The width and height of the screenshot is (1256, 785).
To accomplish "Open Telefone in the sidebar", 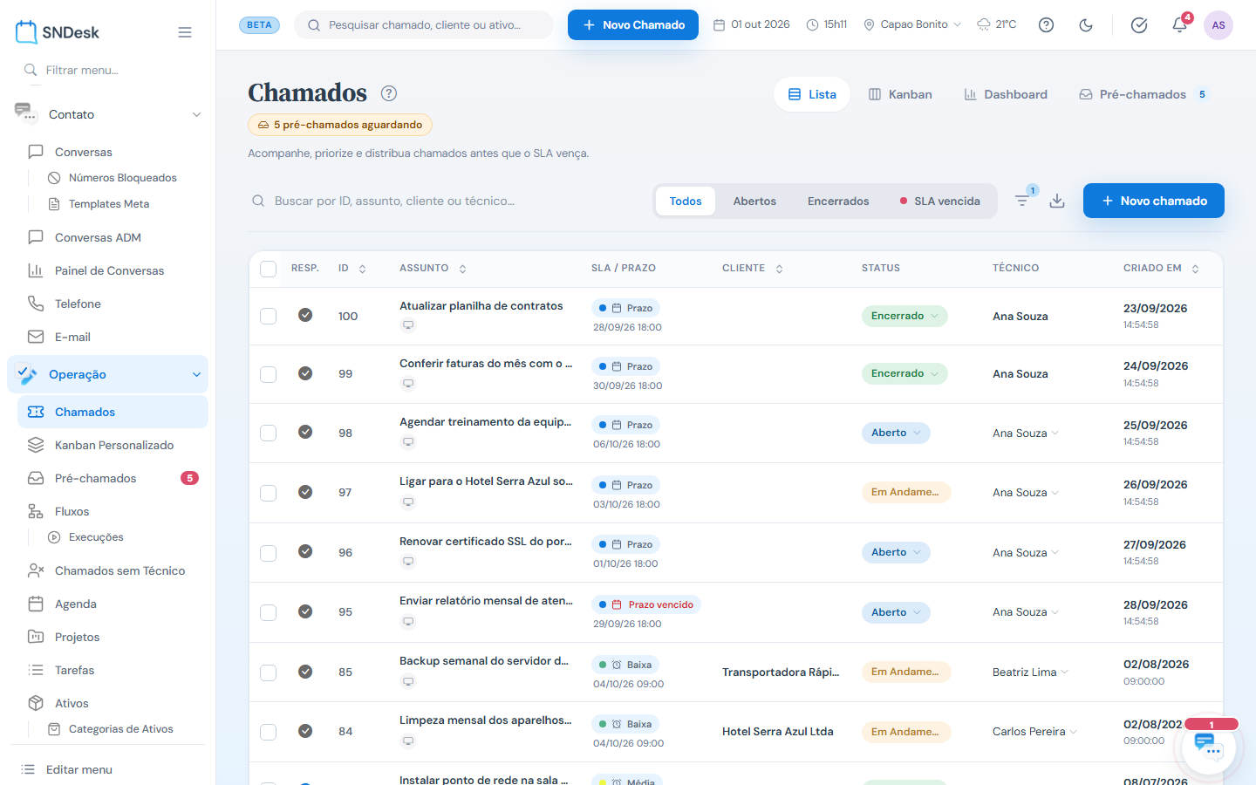I will click(78, 304).
